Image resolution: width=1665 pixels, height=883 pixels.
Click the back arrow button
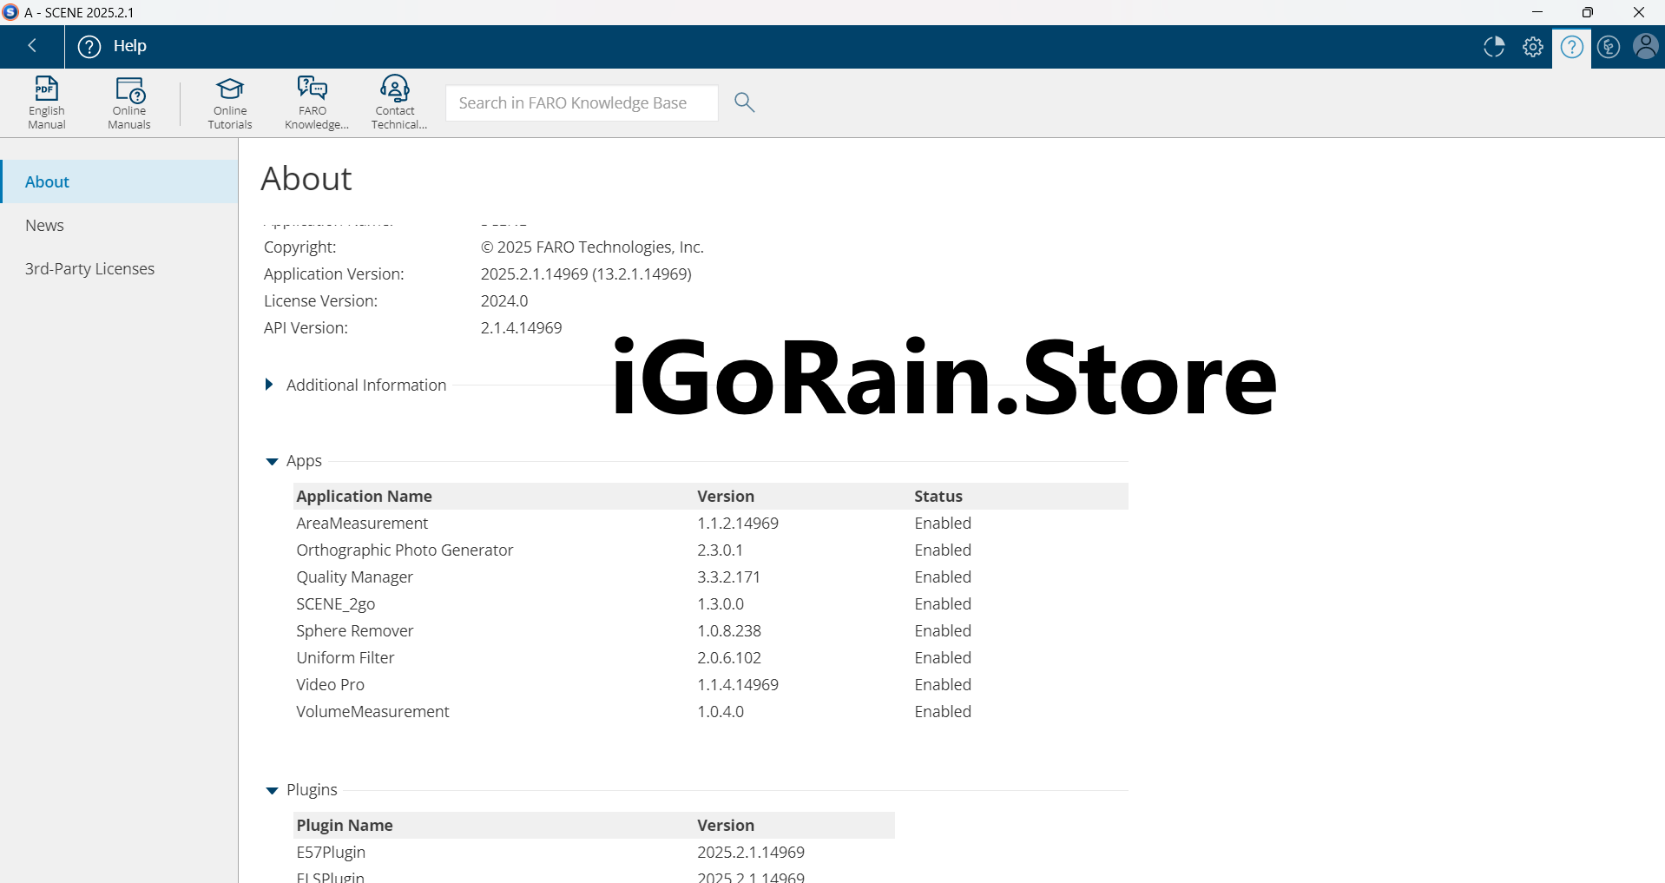tap(32, 46)
